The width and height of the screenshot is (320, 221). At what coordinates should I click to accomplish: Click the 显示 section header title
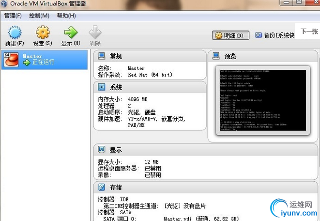(116, 150)
